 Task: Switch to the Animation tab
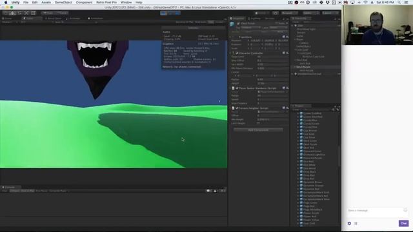(x=96, y=19)
